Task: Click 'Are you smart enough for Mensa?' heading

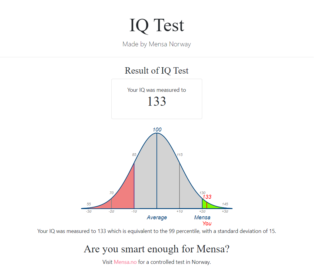Action: [x=156, y=249]
